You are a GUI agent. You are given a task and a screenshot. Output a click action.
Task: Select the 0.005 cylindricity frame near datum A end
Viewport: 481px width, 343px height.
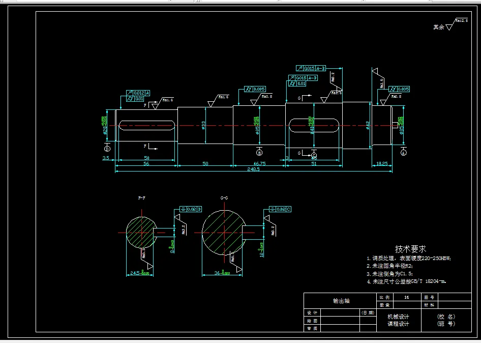(400, 89)
